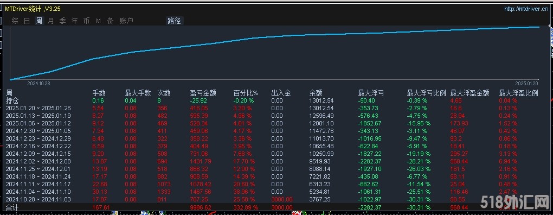Viewport: 553px width, 215px height.
Task: Open the http://mtdriver.cn link
Action: [526, 9]
